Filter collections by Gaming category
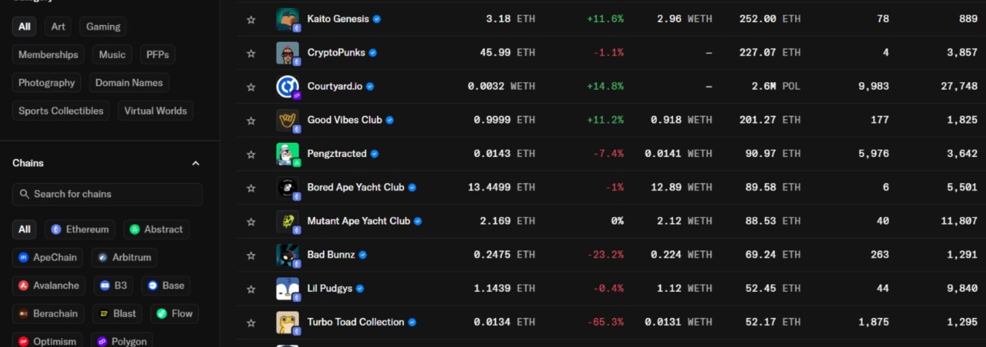 coord(103,26)
